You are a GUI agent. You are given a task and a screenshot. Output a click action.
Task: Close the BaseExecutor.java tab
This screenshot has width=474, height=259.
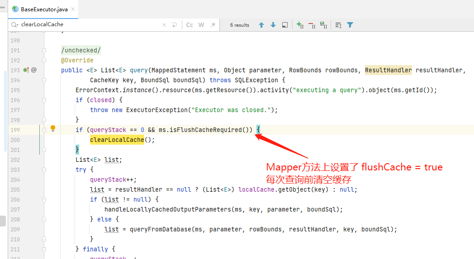pyautogui.click(x=73, y=9)
